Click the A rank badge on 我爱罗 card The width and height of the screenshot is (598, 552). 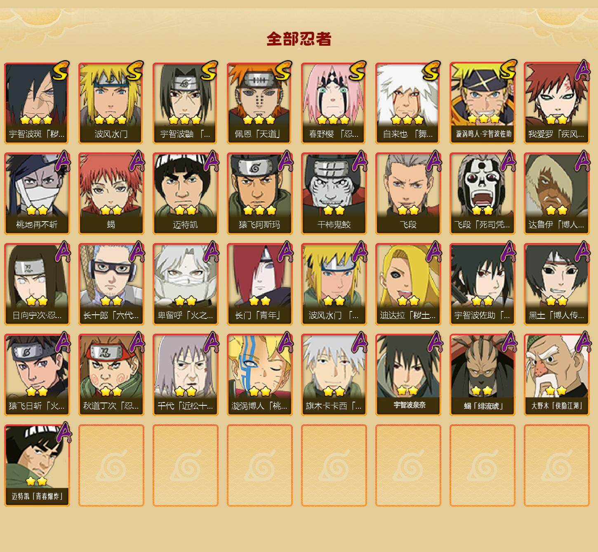582,71
